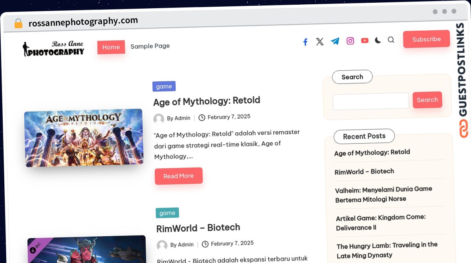
Task: Open recent post Kingdom Come: Deliverance II
Action: click(x=381, y=222)
